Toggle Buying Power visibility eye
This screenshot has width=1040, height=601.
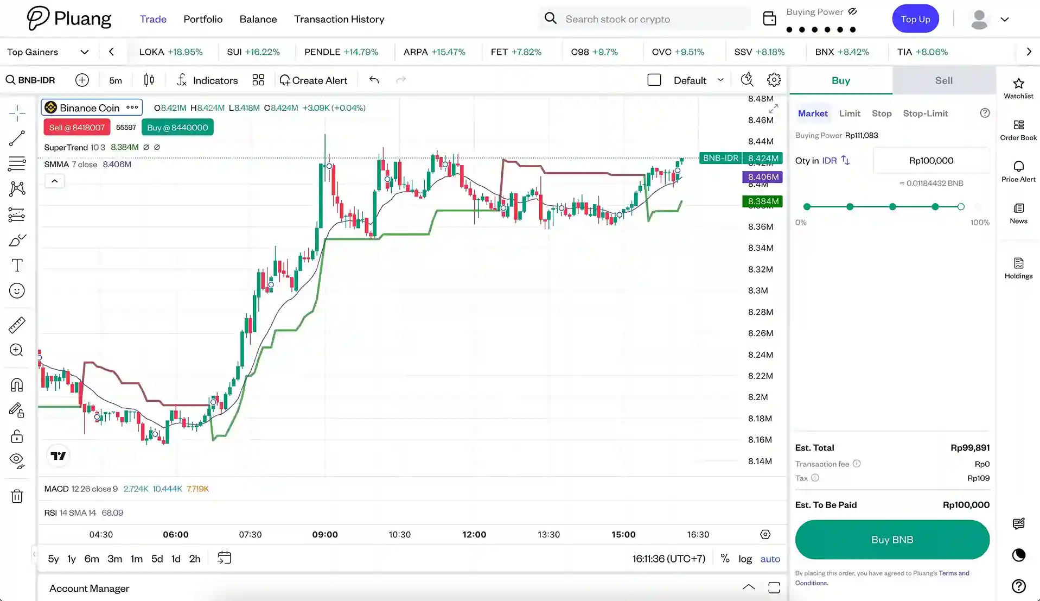tap(853, 11)
